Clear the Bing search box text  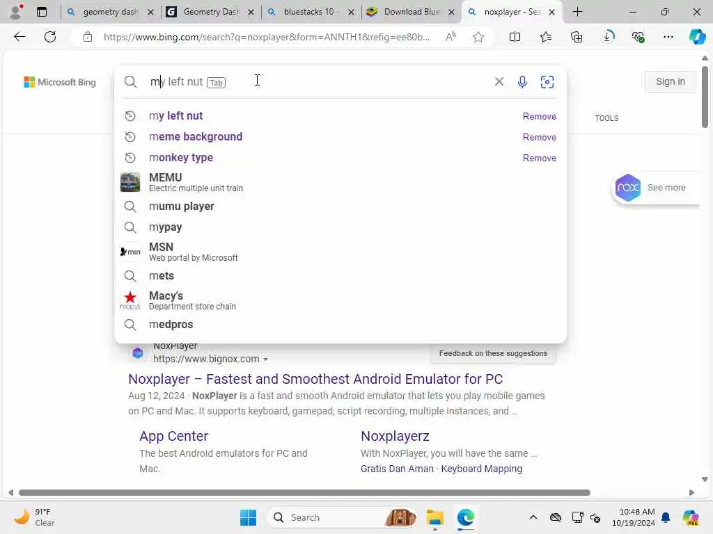point(499,81)
